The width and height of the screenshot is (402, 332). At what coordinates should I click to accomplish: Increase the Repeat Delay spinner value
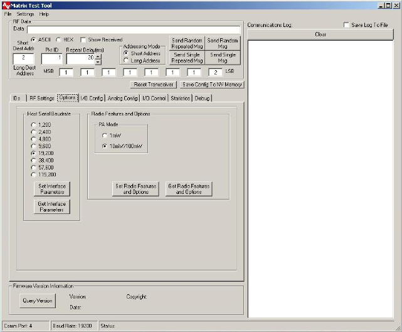tap(97, 55)
